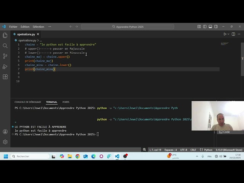The width and height of the screenshot is (244, 183).
Task: Change encoding via UTF-8 status item
Action: 183,150
